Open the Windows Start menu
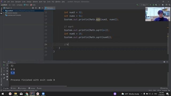Screen dimensions: 171x96 [x=3, y=94]
